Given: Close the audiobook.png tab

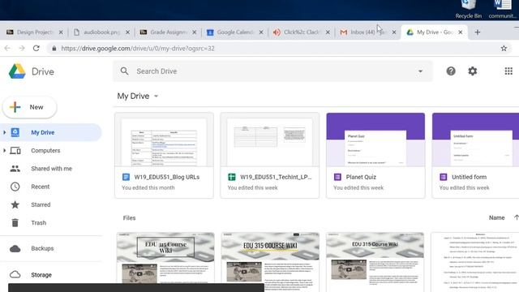Looking at the screenshot, I should (128, 32).
